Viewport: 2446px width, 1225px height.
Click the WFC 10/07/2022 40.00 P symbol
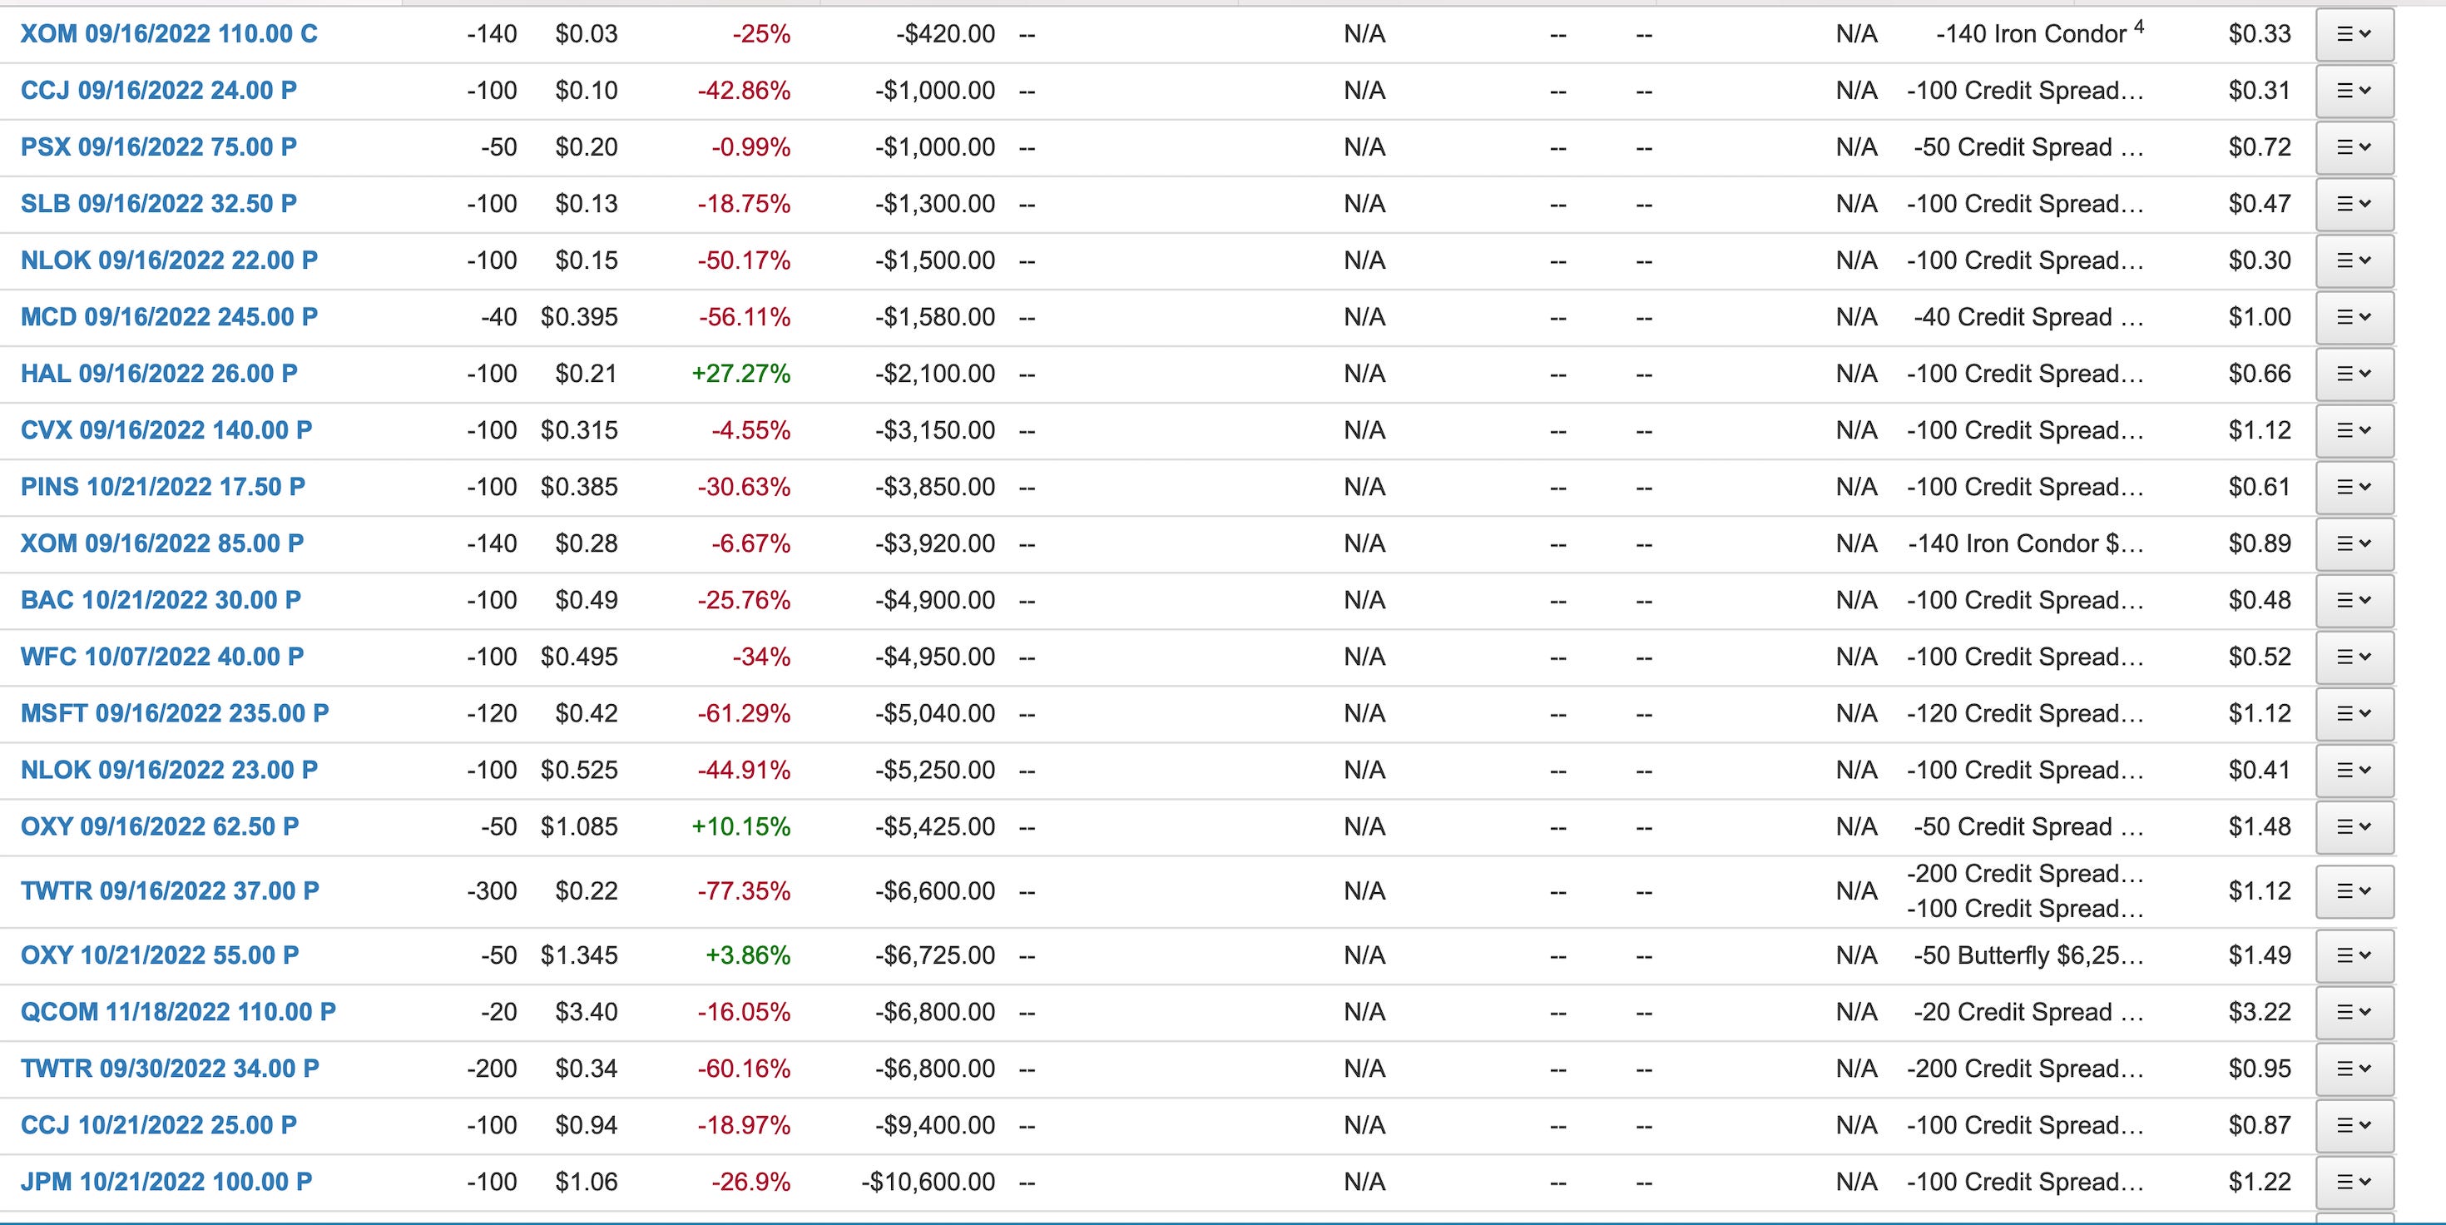tap(162, 657)
